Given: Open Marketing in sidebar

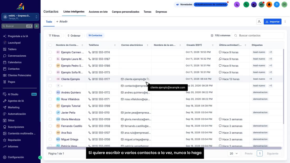Looking at the screenshot, I should [13, 107].
